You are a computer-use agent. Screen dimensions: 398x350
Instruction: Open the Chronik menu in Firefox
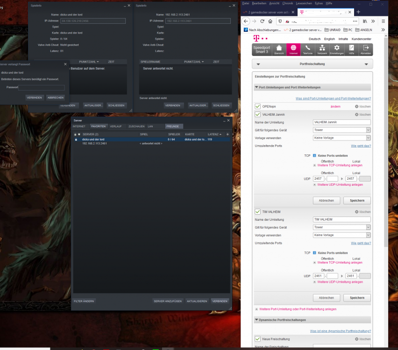(287, 3)
